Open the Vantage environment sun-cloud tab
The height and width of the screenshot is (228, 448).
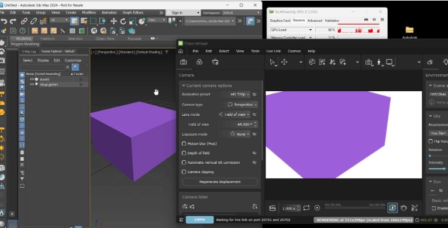[x=430, y=62]
